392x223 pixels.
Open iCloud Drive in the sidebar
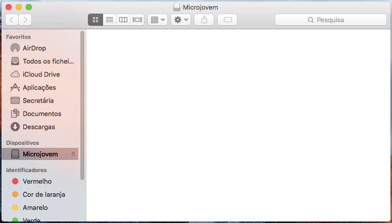point(40,74)
